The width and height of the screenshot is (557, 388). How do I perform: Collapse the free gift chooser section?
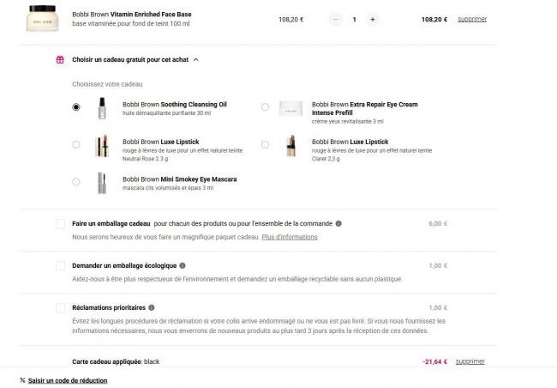coord(196,59)
